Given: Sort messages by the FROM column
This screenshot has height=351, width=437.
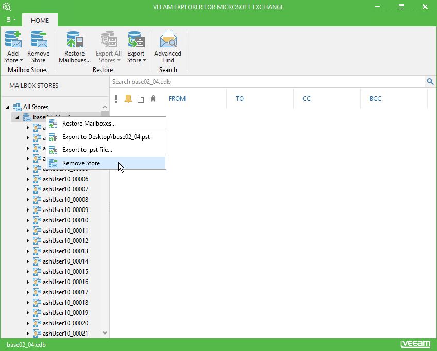Looking at the screenshot, I should 177,98.
